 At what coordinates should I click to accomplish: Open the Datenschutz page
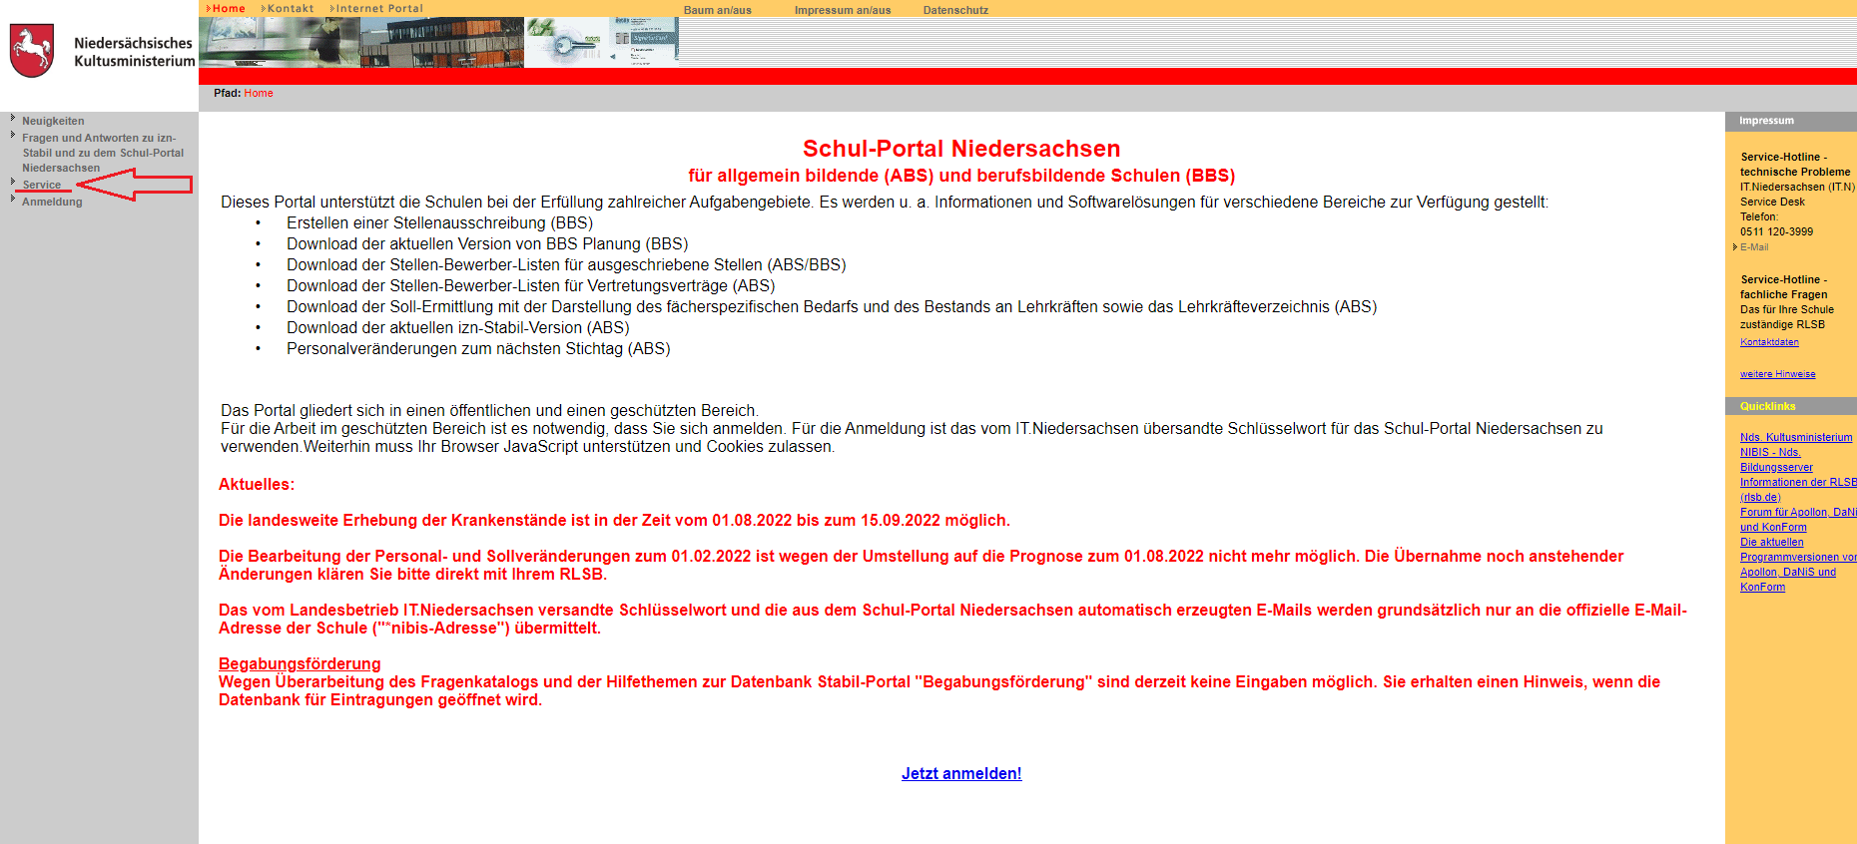954,10
